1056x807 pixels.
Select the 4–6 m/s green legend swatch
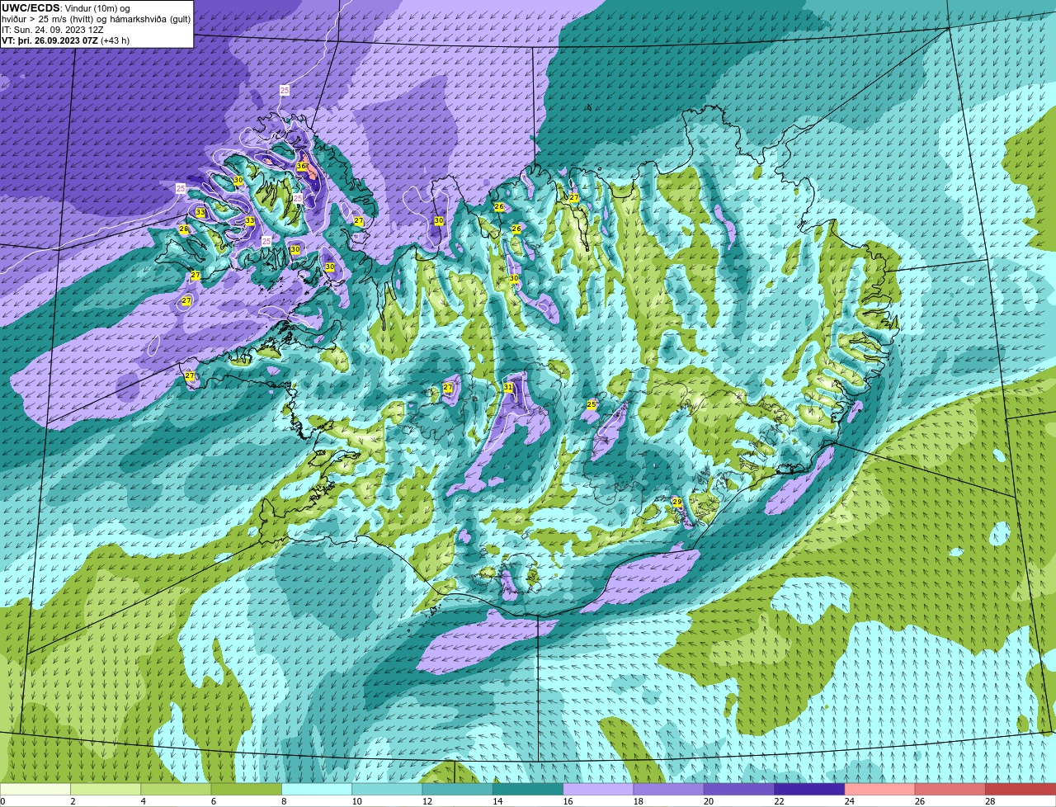176,789
